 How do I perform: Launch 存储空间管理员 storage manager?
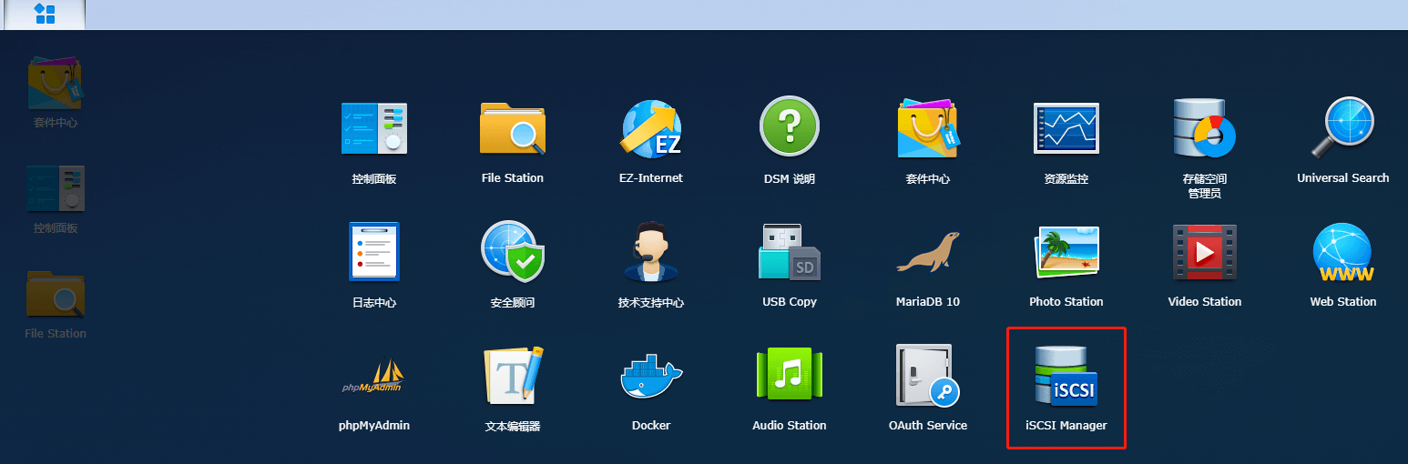tap(1204, 128)
